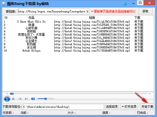Click the rewind double-arrow icon
The width and height of the screenshot is (157, 117).
pos(7,94)
